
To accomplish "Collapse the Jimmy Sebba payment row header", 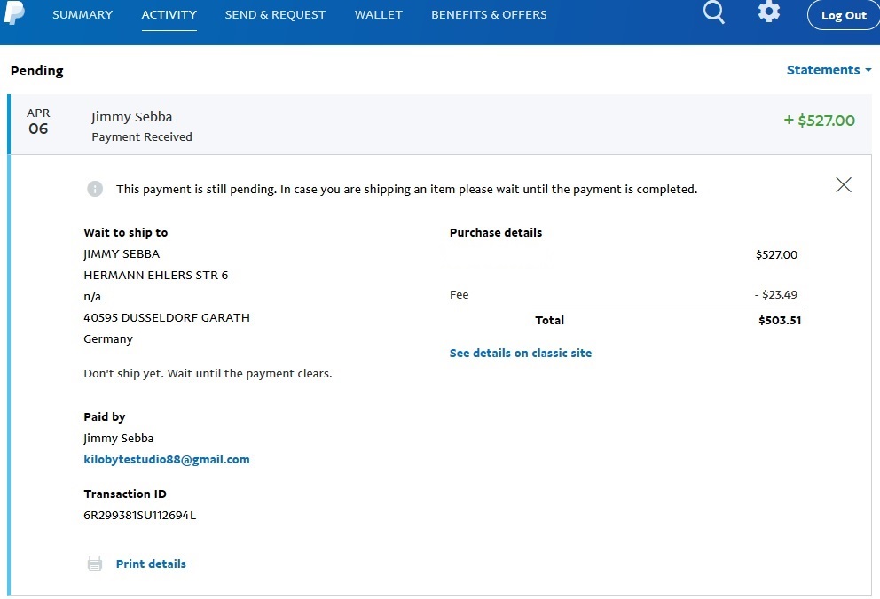I will coord(439,124).
